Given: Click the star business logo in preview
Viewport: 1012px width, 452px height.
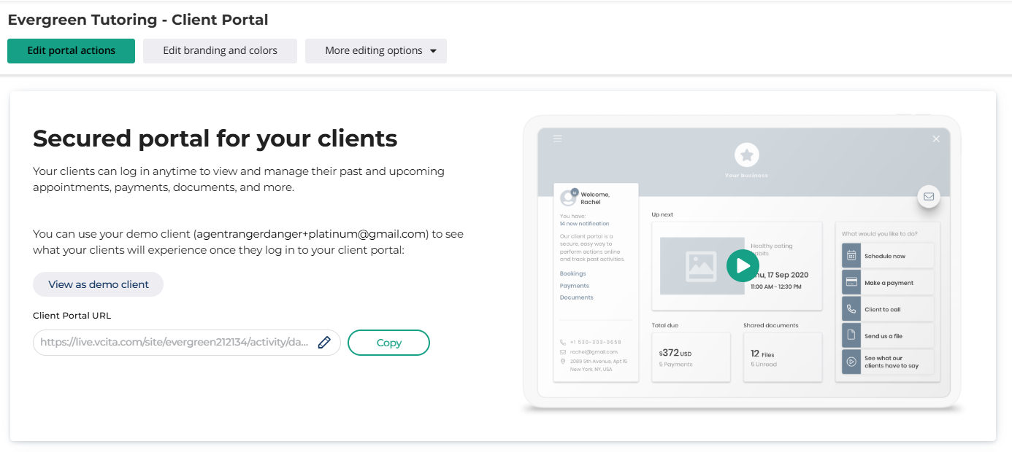Looking at the screenshot, I should click(x=746, y=155).
